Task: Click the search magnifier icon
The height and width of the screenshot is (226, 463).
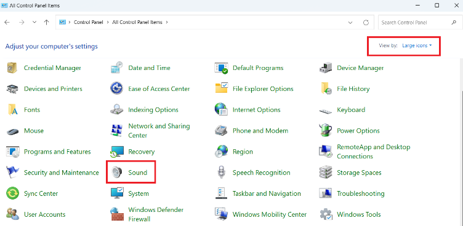Action: click(454, 22)
